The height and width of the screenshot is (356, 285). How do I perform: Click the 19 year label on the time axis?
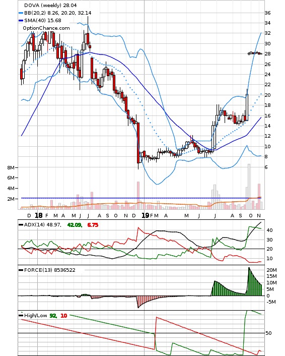point(146,215)
